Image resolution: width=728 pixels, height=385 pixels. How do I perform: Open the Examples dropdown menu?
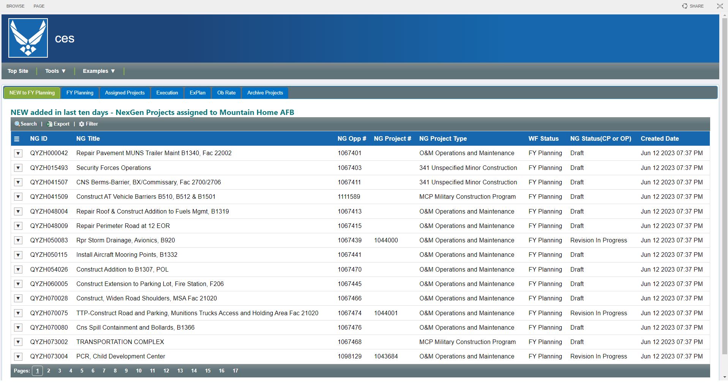point(98,71)
